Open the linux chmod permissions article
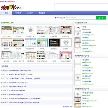Image resolution: width=108 pixels, height=108 pixels. click(x=21, y=74)
